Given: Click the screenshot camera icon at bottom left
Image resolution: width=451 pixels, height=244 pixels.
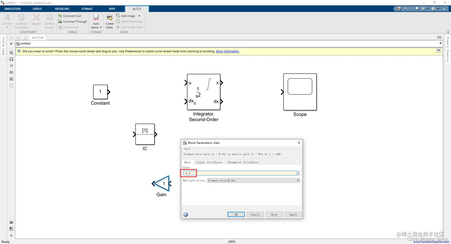Looking at the screenshot, I should click(11, 222).
